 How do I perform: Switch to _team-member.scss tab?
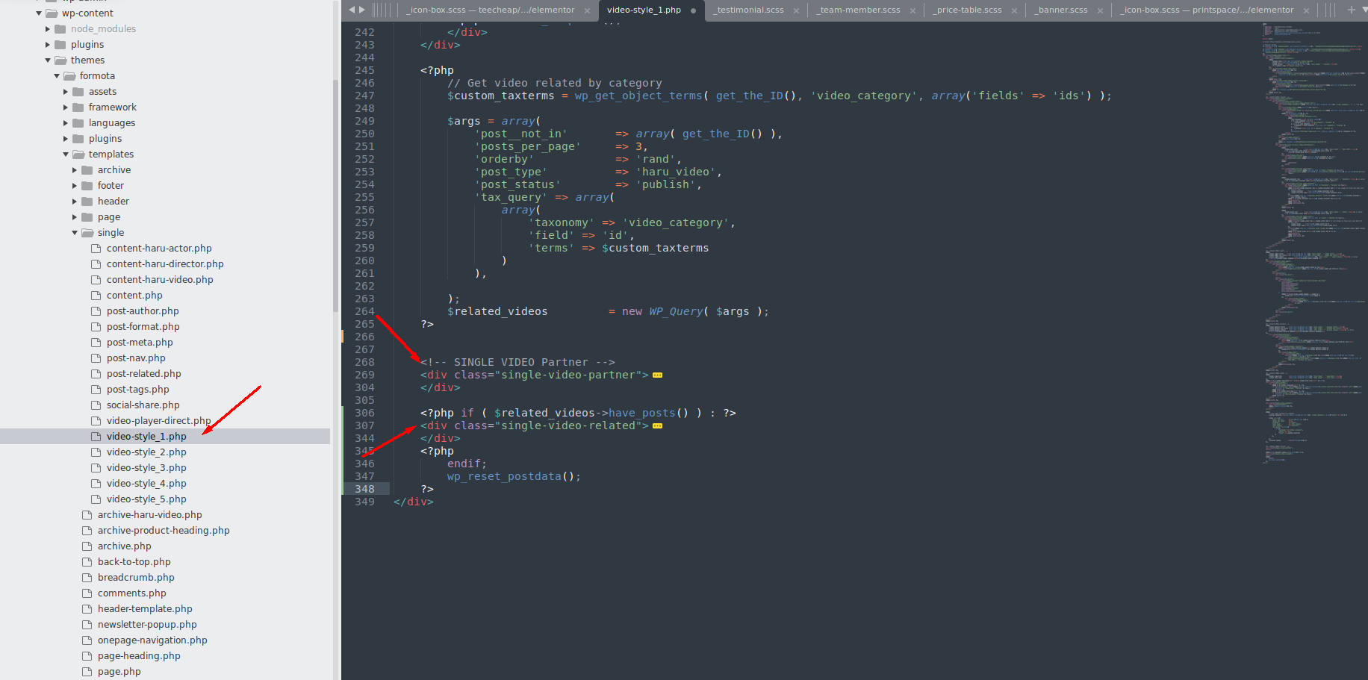pyautogui.click(x=858, y=10)
